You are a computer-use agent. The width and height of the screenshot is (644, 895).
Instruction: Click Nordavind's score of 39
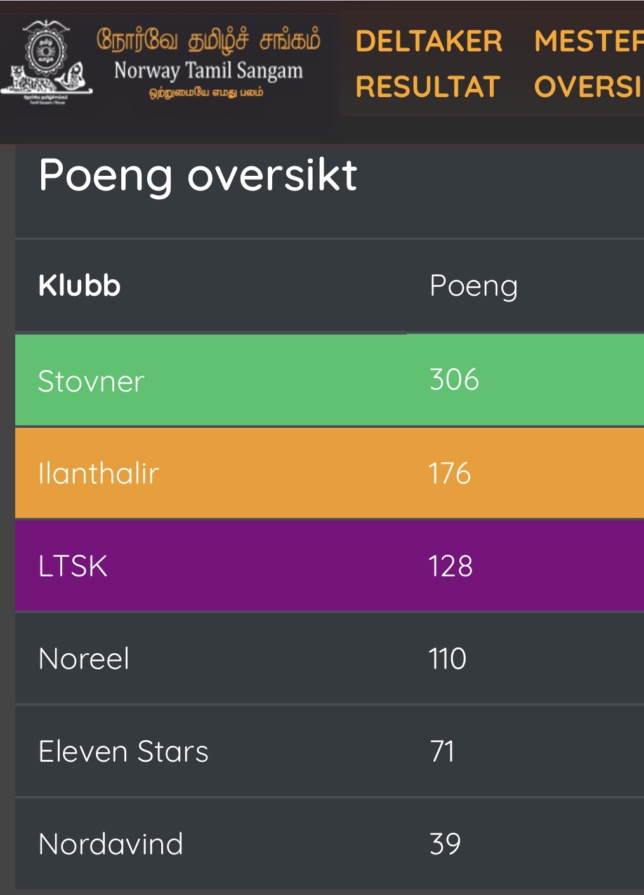pos(445,844)
